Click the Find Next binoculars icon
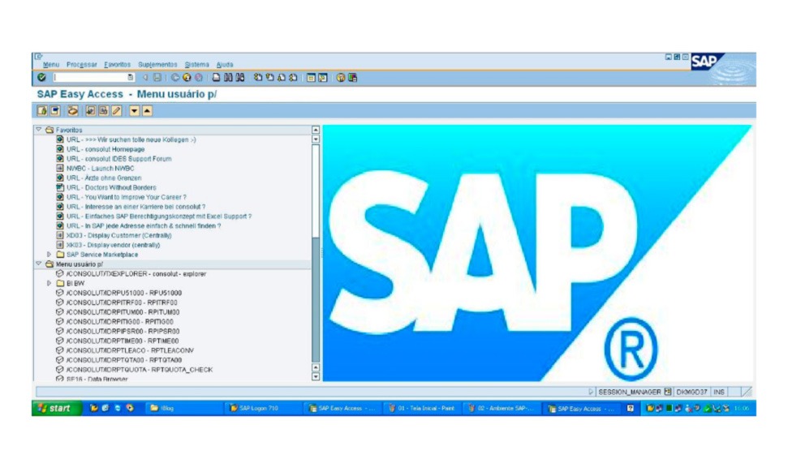Viewport: 788px width, 463px height. click(x=240, y=77)
